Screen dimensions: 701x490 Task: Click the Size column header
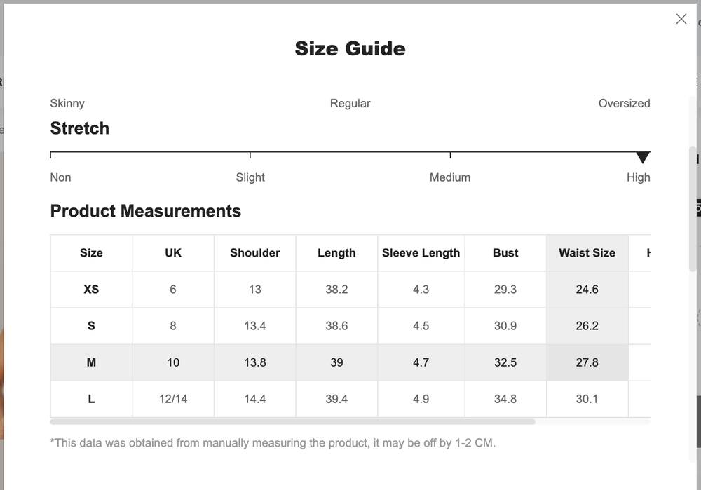point(90,252)
